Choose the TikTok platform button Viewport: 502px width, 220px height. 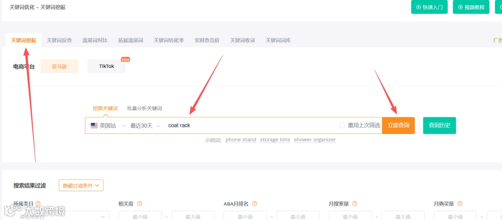click(106, 67)
